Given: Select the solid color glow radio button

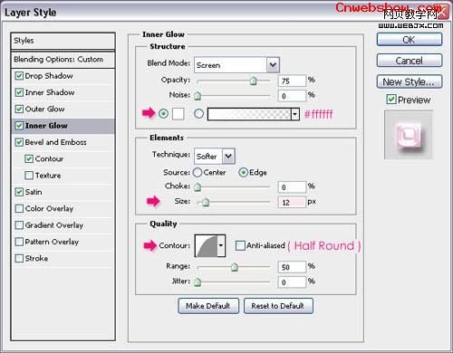Looking at the screenshot, I should click(163, 114).
